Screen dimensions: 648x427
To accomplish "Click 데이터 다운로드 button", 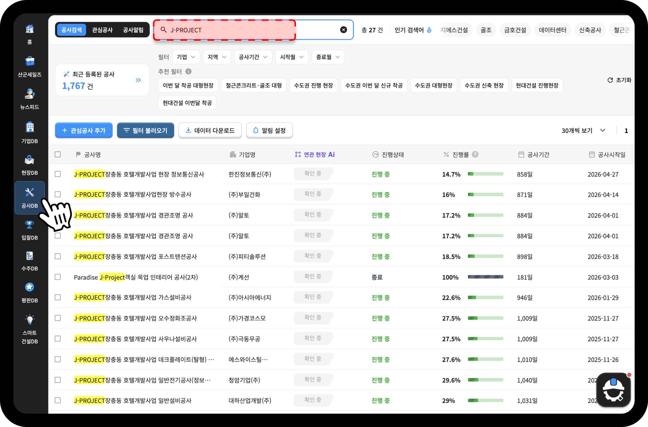I will 210,130.
